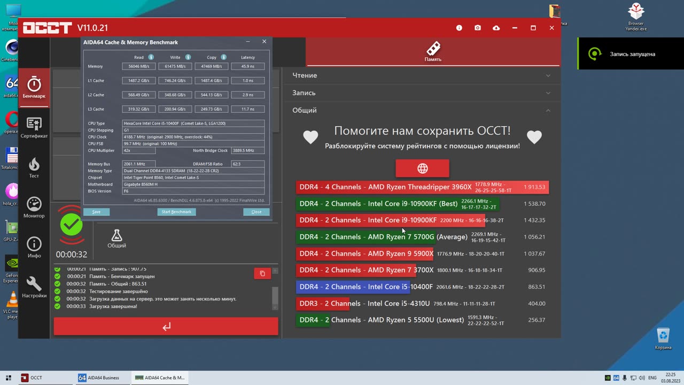Click the OCCT info icon in title bar
Image resolution: width=684 pixels, height=385 pixels.
pyautogui.click(x=459, y=28)
